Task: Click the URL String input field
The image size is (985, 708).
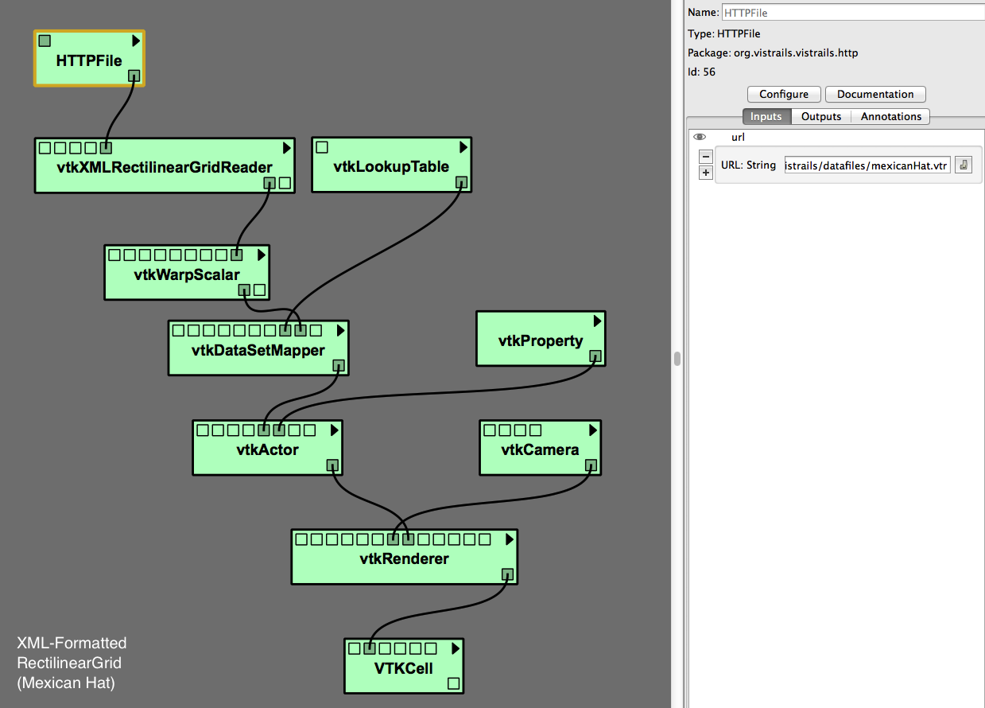Action: click(867, 165)
